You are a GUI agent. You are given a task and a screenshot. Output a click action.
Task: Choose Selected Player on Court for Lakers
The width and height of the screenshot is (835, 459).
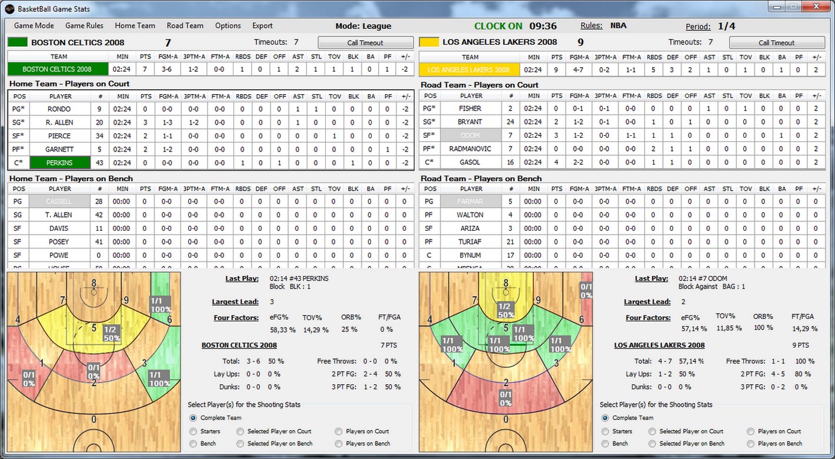click(x=652, y=431)
